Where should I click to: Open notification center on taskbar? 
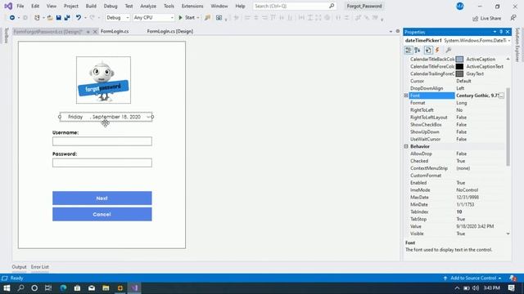click(511, 288)
